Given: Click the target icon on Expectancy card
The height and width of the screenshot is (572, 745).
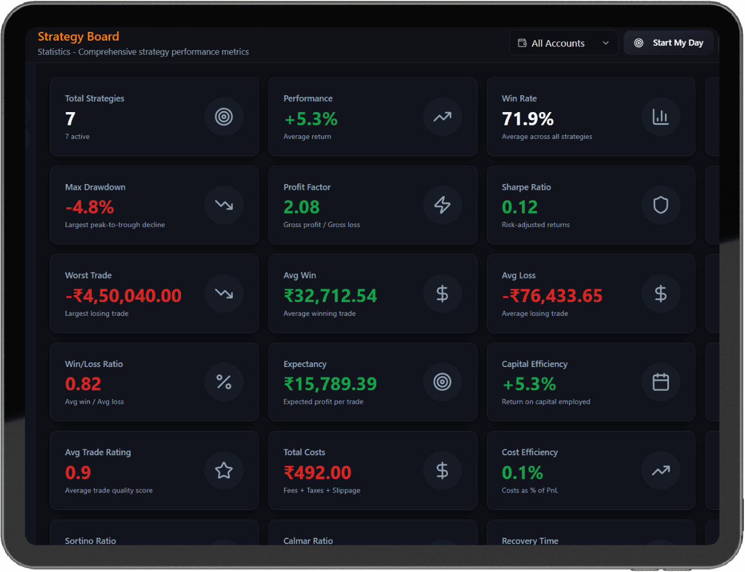Looking at the screenshot, I should (442, 382).
